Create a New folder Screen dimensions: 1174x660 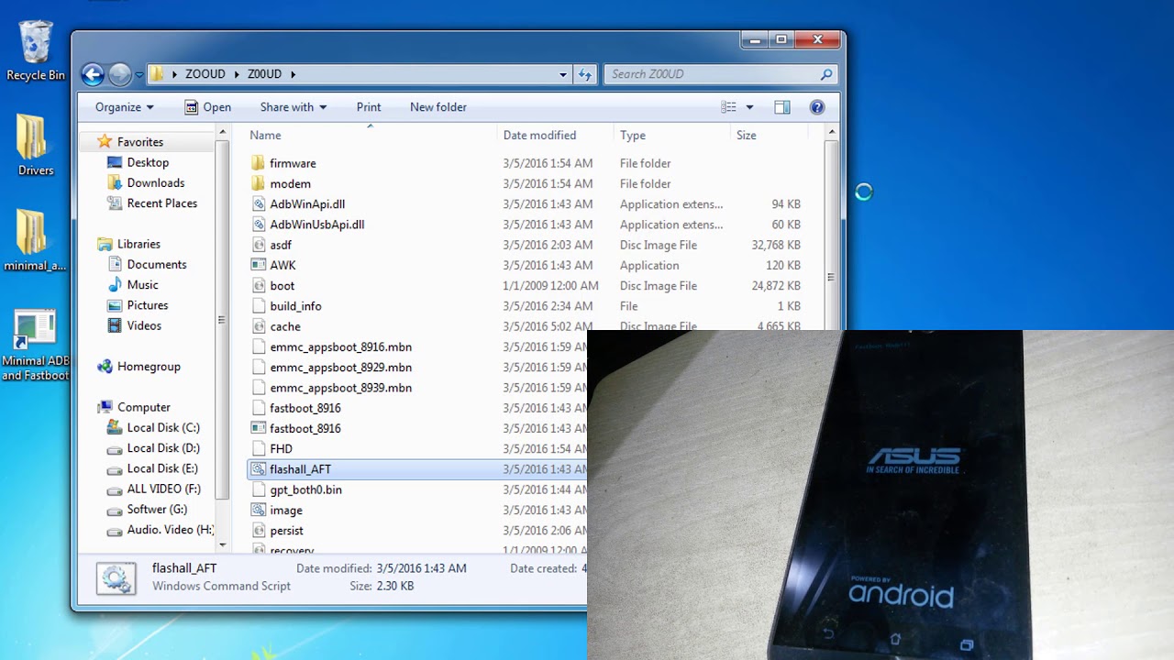438,107
